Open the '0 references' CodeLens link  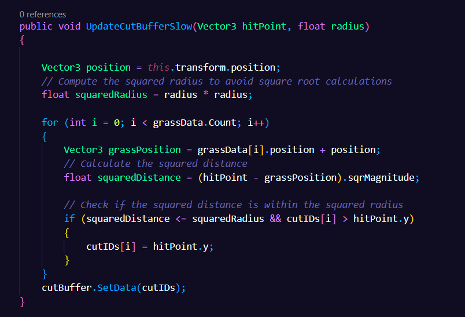(43, 14)
